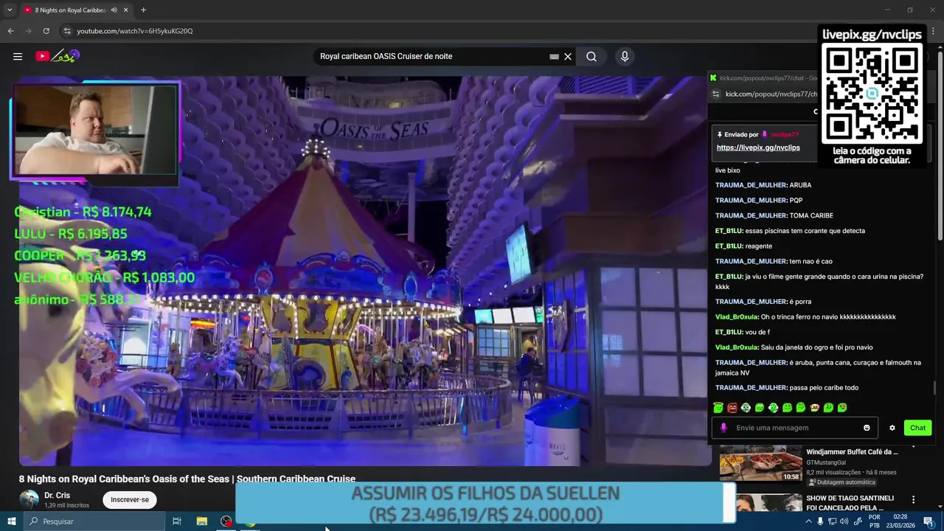This screenshot has height=531, width=944.
Task: Open a new browser tab
Action: coord(143,10)
